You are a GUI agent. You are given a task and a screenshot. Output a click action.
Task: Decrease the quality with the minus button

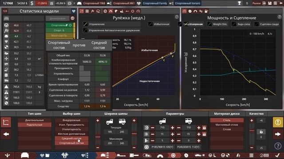[252, 148]
